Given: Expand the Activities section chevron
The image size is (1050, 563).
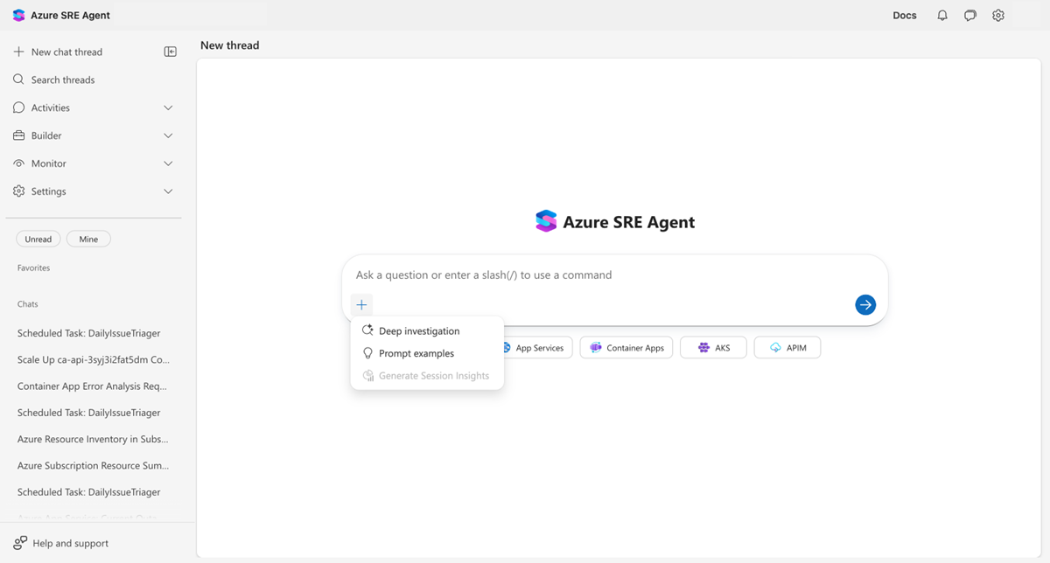Looking at the screenshot, I should click(168, 108).
